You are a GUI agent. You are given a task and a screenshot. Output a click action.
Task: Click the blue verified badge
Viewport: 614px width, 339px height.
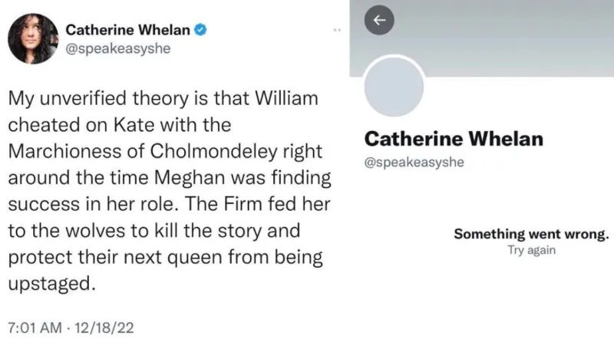(200, 30)
